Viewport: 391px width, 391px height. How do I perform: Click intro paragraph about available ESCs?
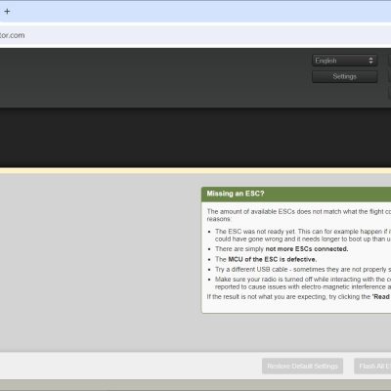point(299,215)
